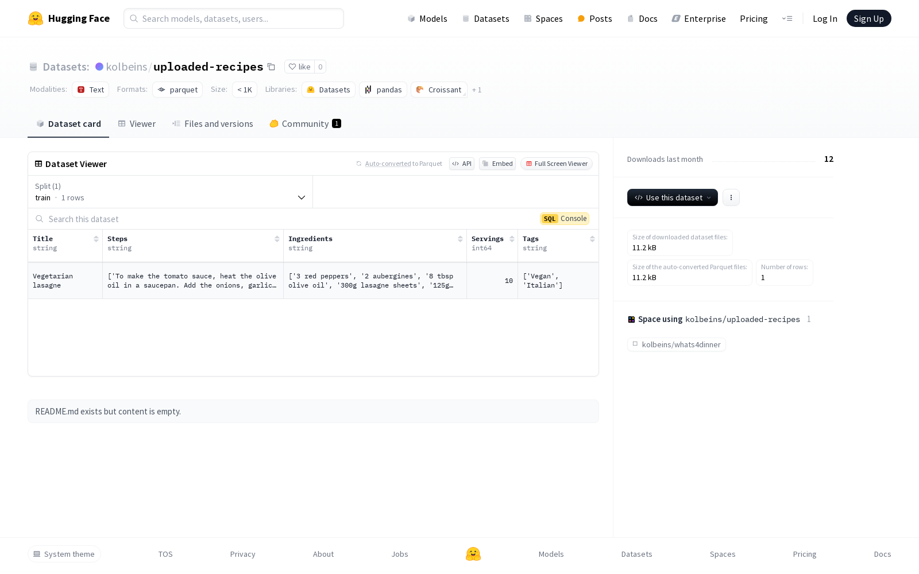Sort by the Title column
Image resolution: width=919 pixels, height=574 pixels.
(x=96, y=239)
